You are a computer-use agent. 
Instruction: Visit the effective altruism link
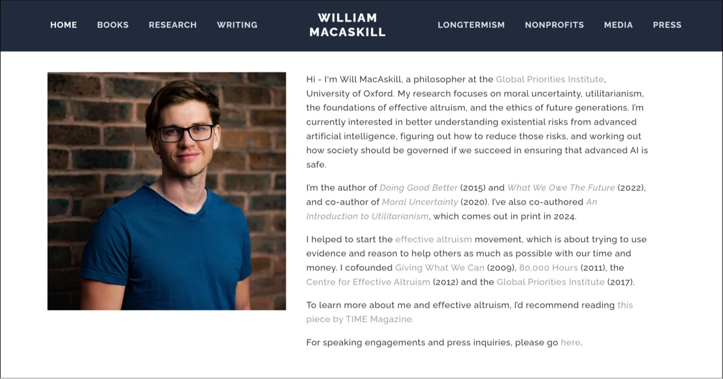tap(433, 239)
